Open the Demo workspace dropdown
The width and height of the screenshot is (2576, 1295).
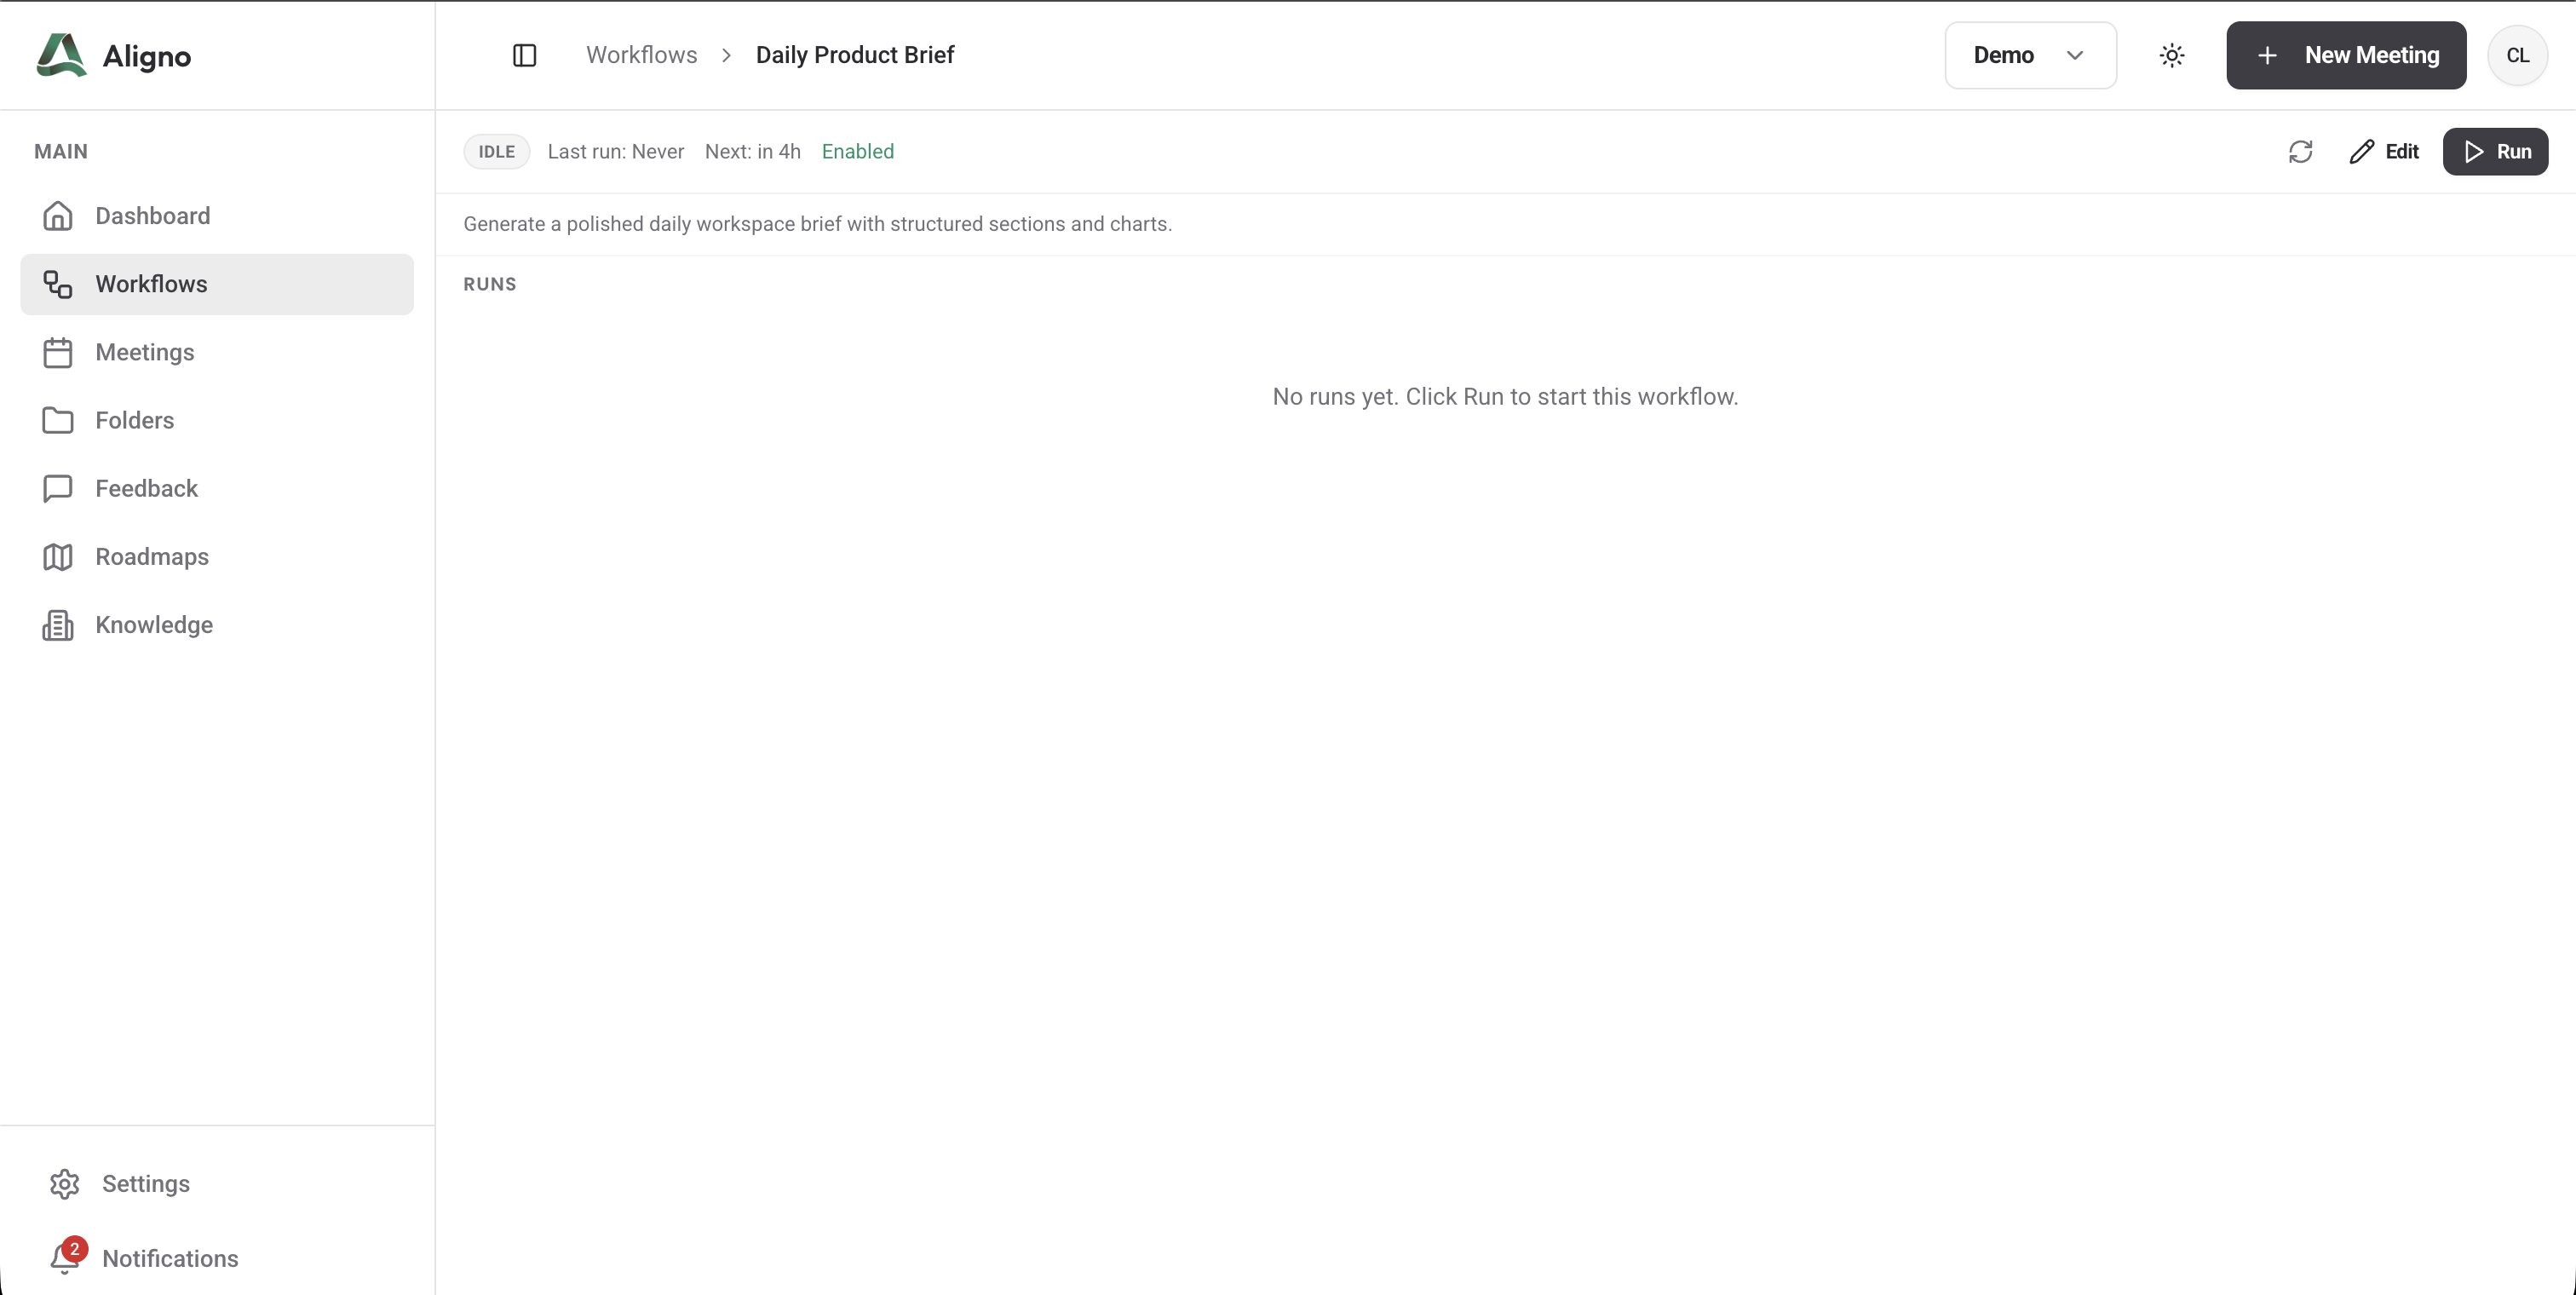click(x=2030, y=55)
